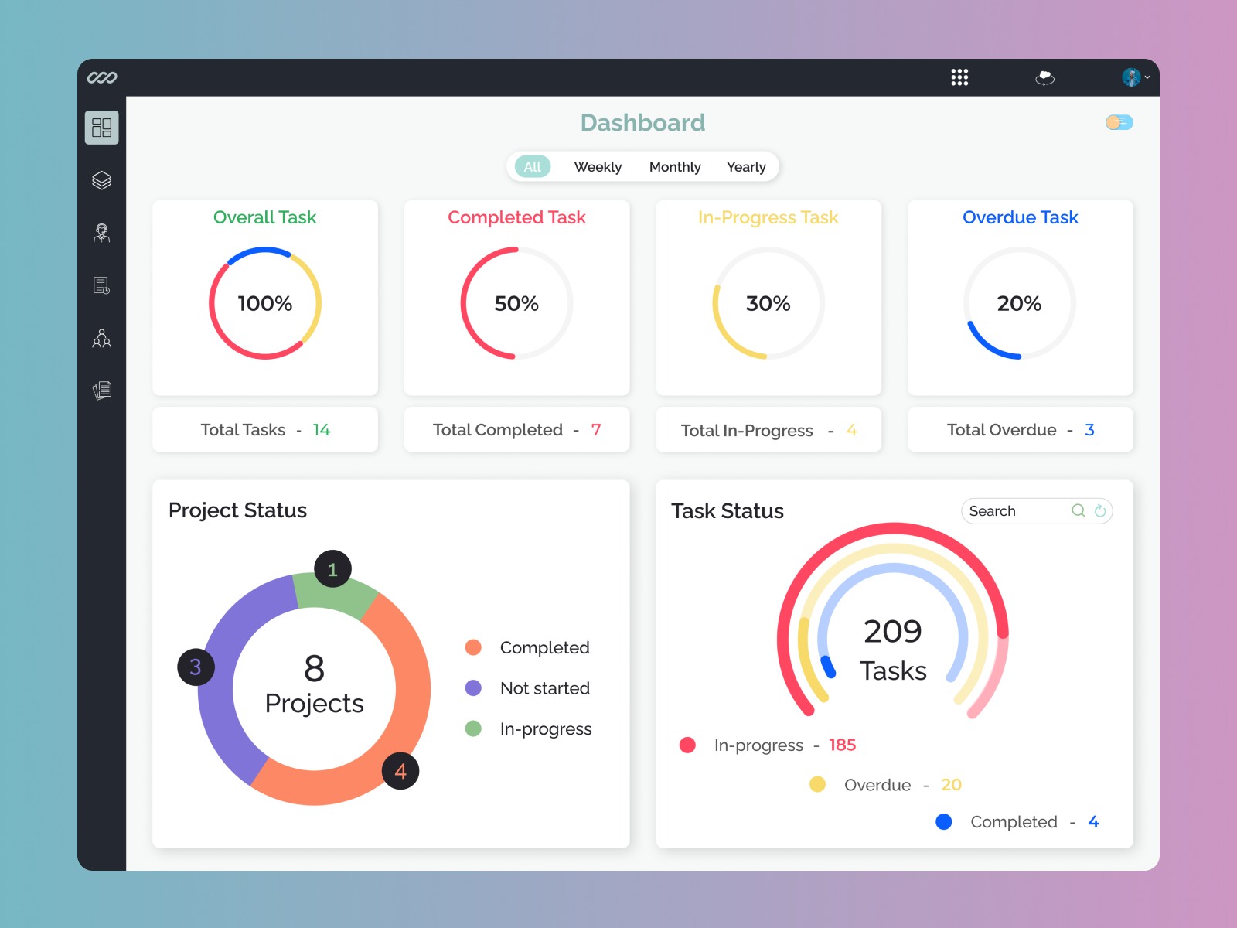1237x928 pixels.
Task: Select the layers stack icon in sidebar
Action: [101, 180]
